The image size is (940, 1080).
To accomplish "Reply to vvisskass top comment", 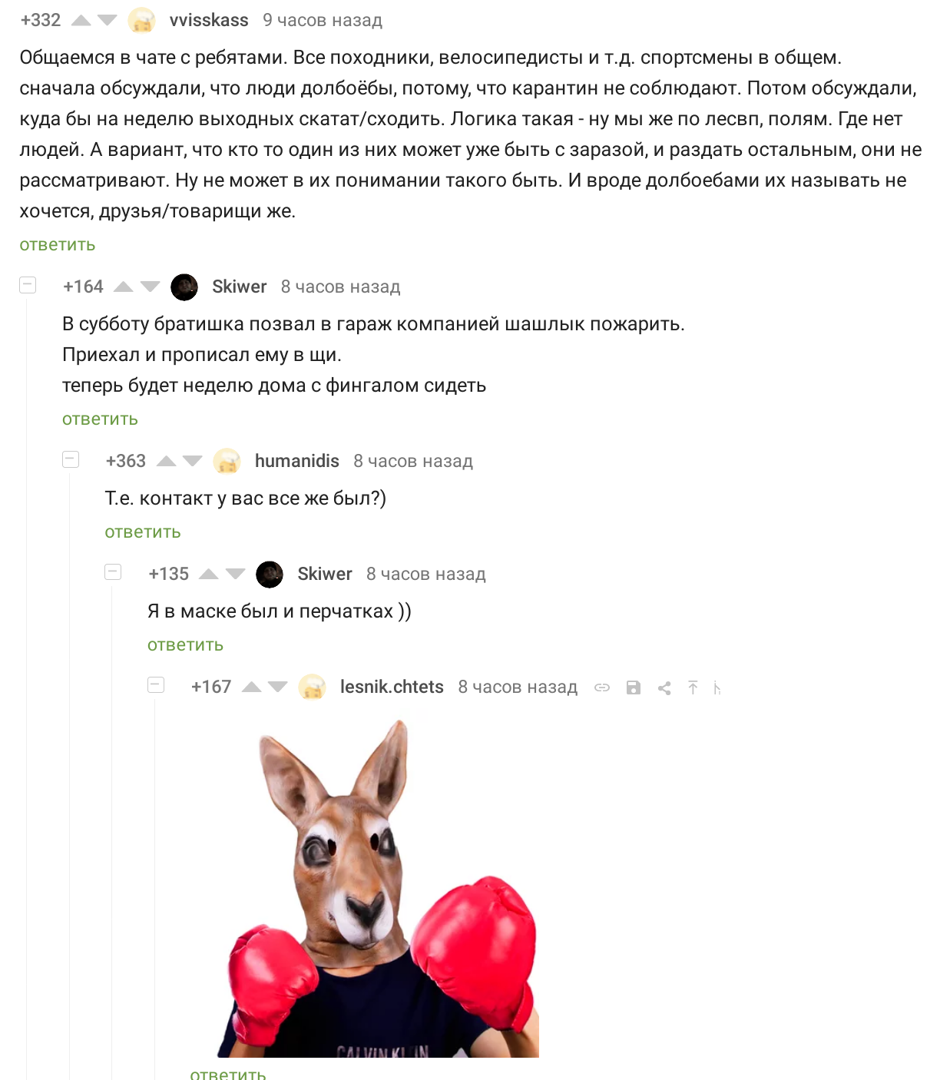I will tap(58, 245).
